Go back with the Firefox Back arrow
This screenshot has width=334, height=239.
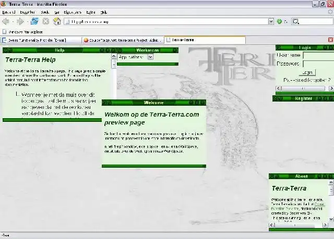(x=6, y=21)
